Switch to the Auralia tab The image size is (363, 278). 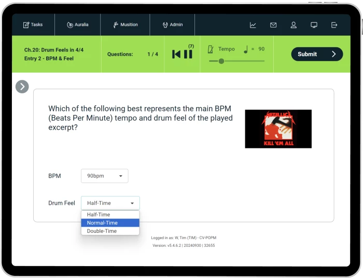point(77,25)
